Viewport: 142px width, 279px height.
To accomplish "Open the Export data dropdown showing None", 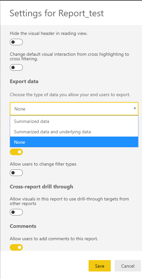I will 74,109.
